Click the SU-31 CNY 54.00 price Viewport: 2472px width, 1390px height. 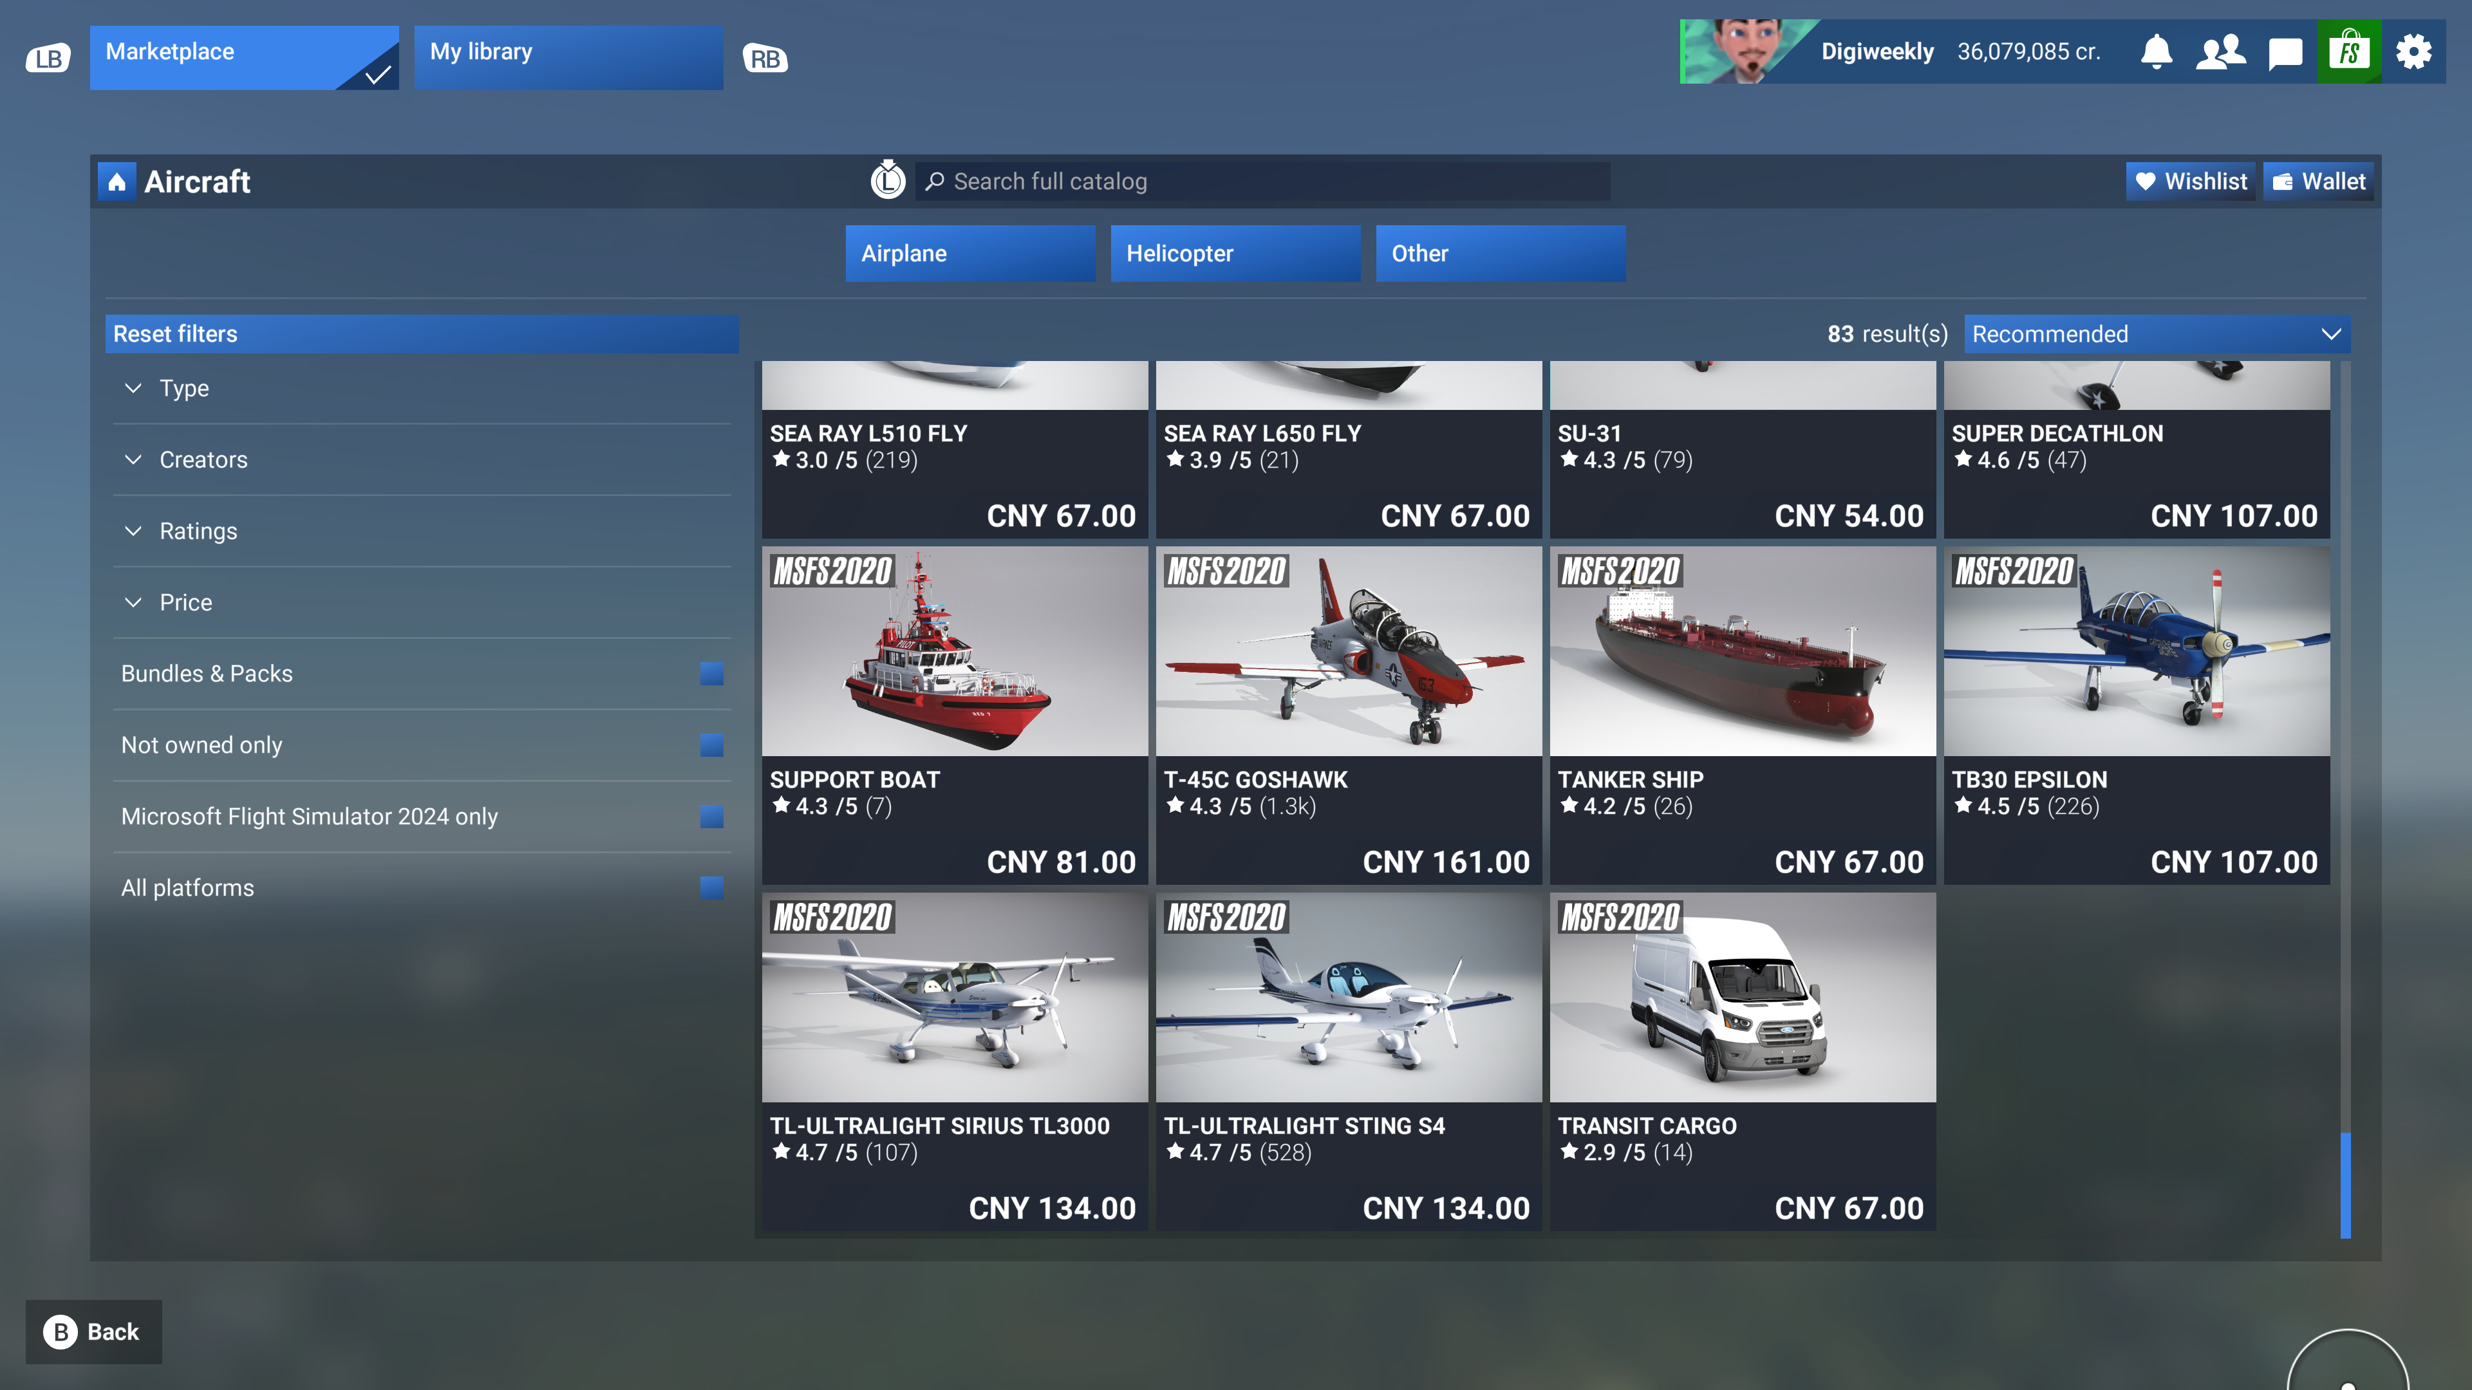[1849, 516]
